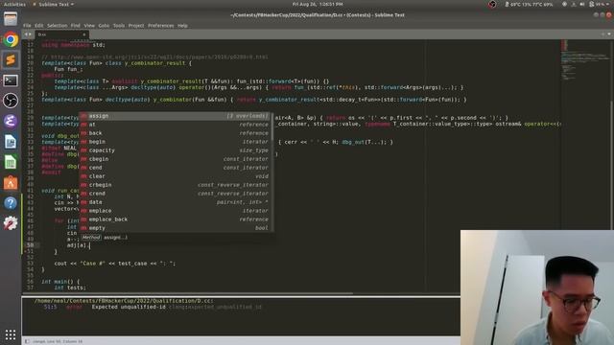Open the Selection menu

coord(58,26)
